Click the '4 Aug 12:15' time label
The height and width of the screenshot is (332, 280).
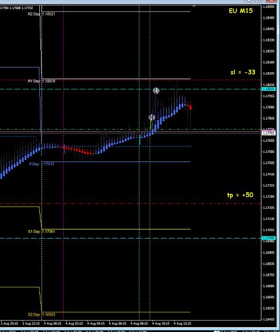pos(183,324)
